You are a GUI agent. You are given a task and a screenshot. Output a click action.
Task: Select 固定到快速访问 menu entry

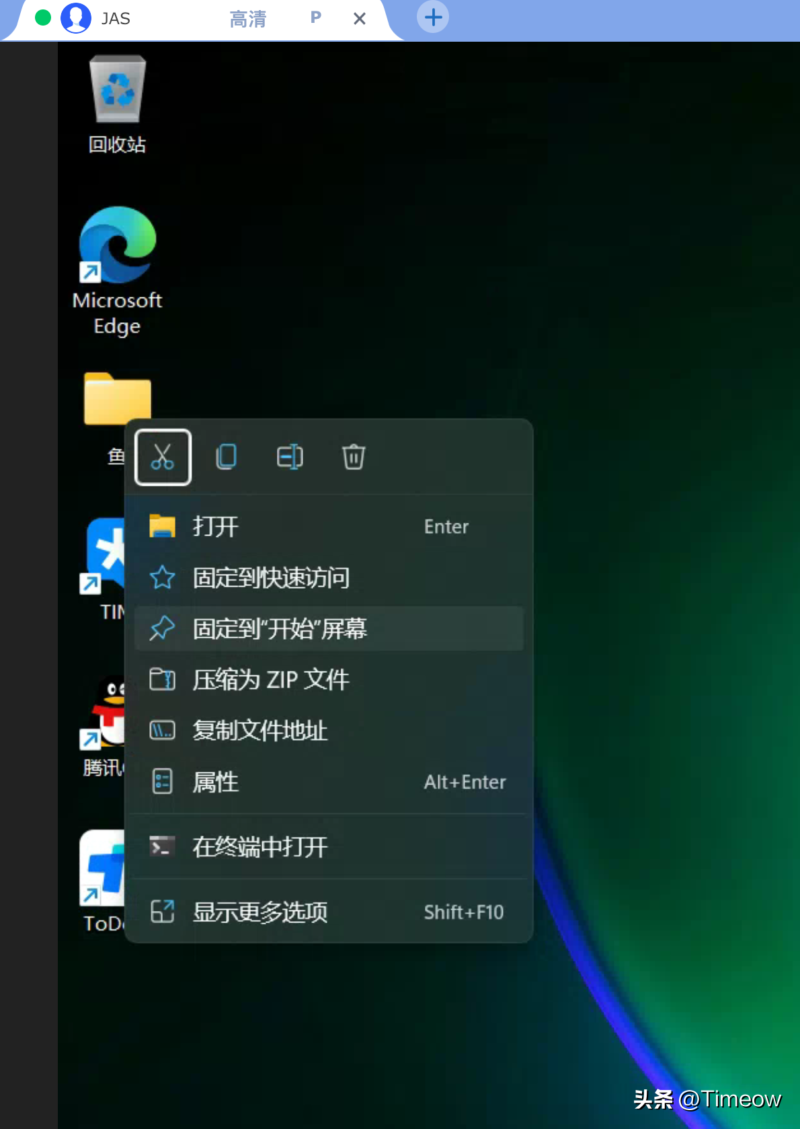(329, 577)
